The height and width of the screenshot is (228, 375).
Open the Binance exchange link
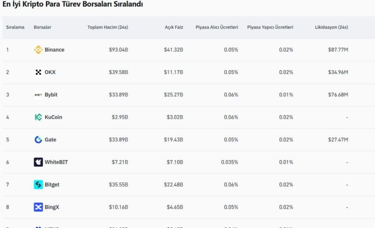[54, 50]
